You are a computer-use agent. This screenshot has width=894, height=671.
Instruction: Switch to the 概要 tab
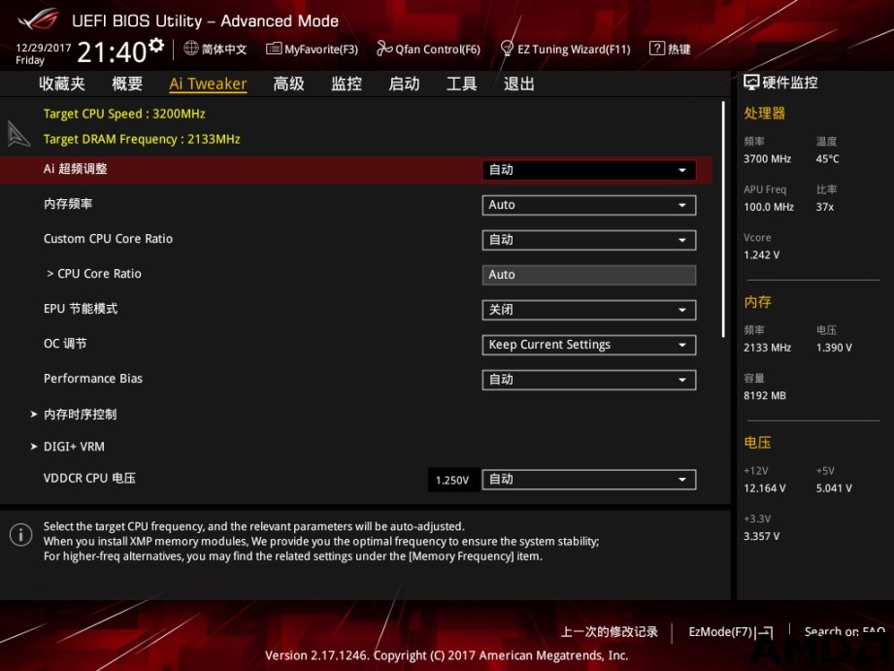click(127, 84)
